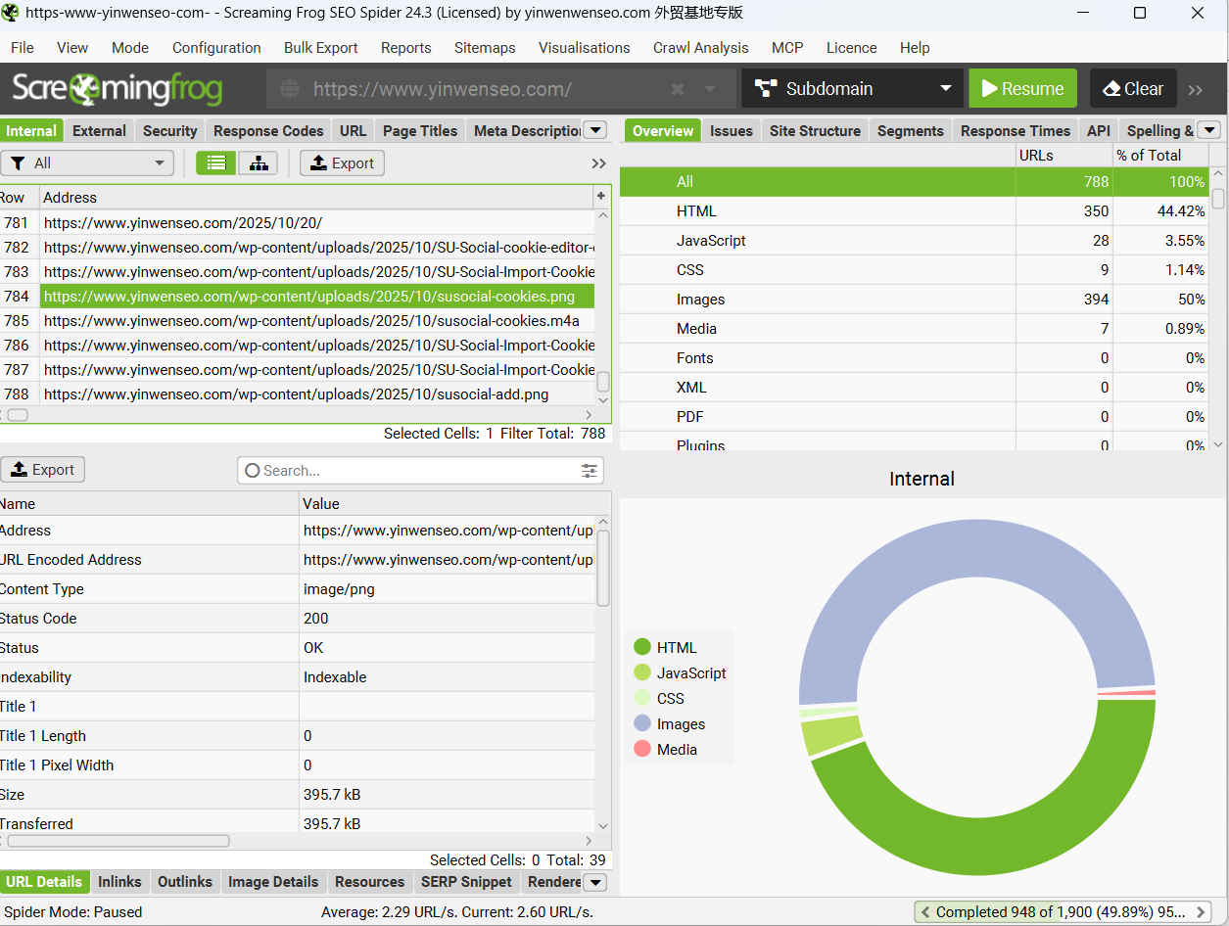
Task: Open the Visualisations menu
Action: click(x=585, y=48)
